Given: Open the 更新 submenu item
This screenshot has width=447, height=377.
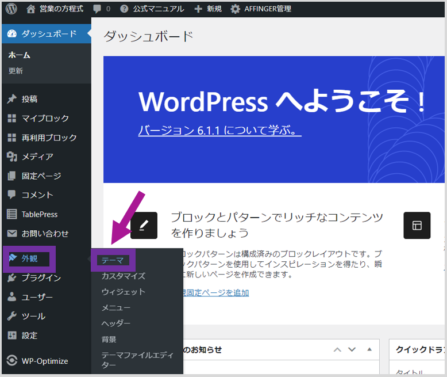Looking at the screenshot, I should [x=16, y=71].
